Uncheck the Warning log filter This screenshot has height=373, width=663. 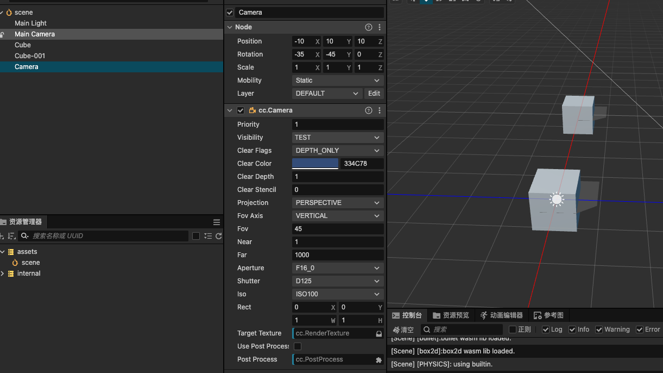(x=599, y=330)
